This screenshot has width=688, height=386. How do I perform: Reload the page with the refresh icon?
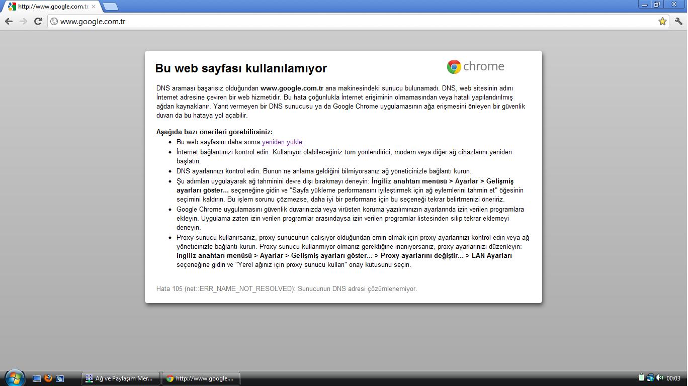tap(38, 21)
